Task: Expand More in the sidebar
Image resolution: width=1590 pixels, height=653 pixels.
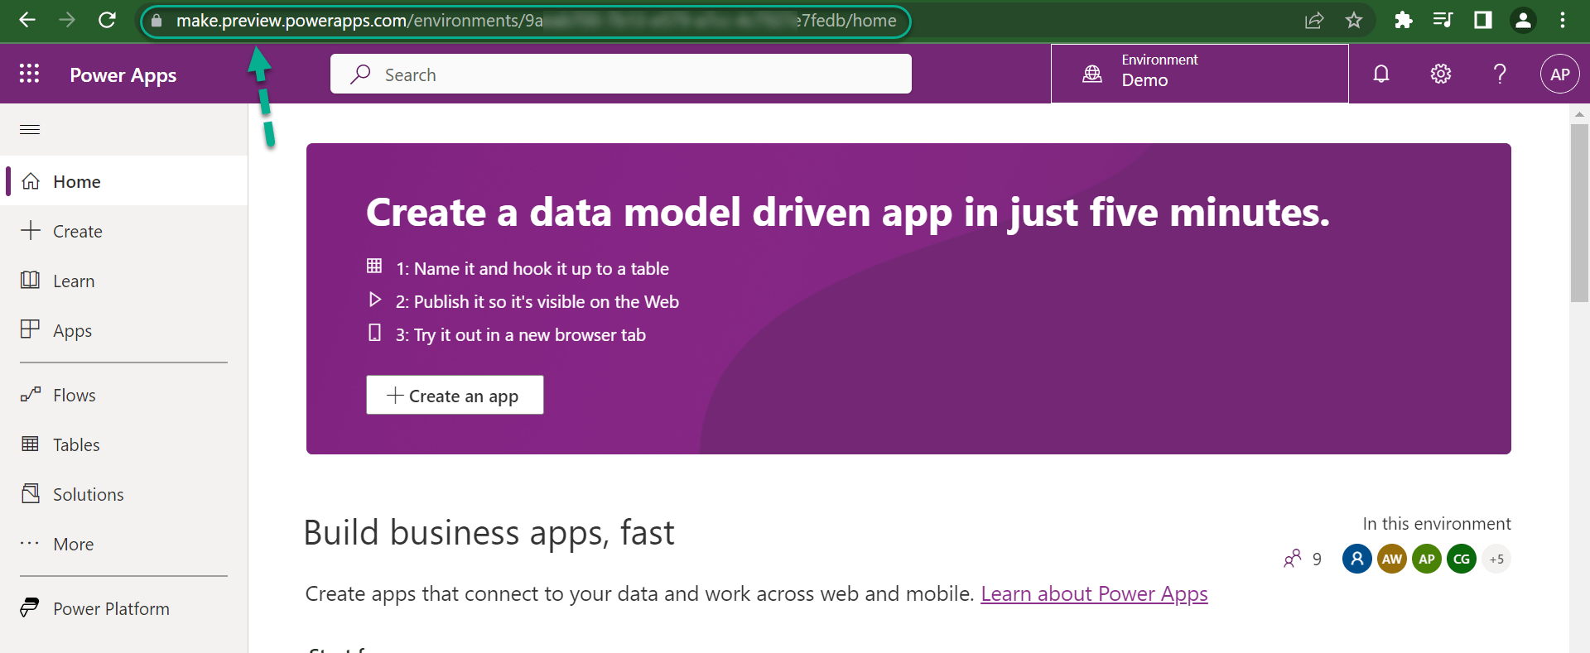Action: coord(124,544)
